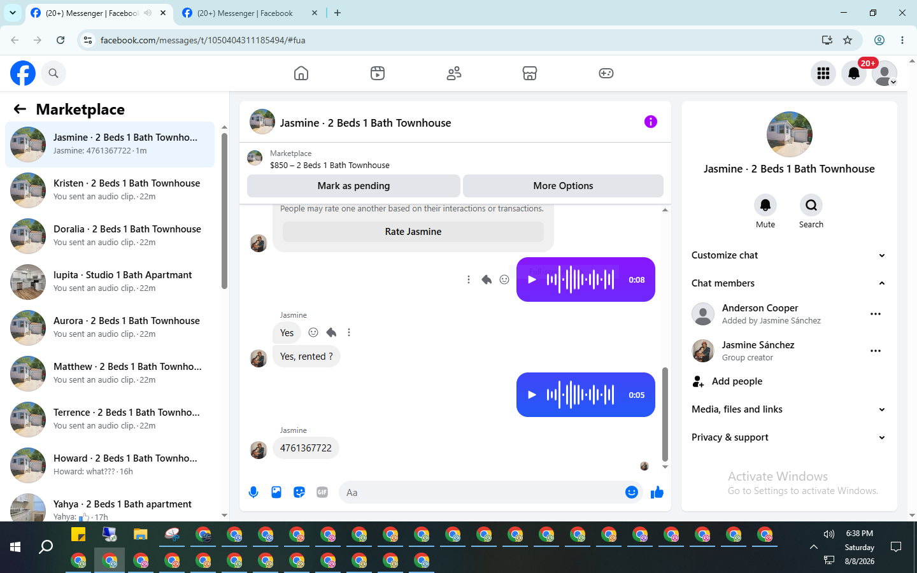Open the account profile avatar menu
This screenshot has height=573, width=917.
tap(885, 73)
